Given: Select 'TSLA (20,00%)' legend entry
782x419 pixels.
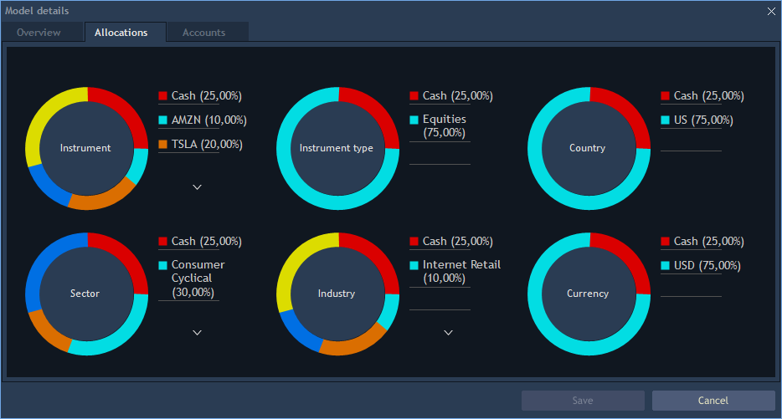Looking at the screenshot, I should pyautogui.click(x=207, y=145).
